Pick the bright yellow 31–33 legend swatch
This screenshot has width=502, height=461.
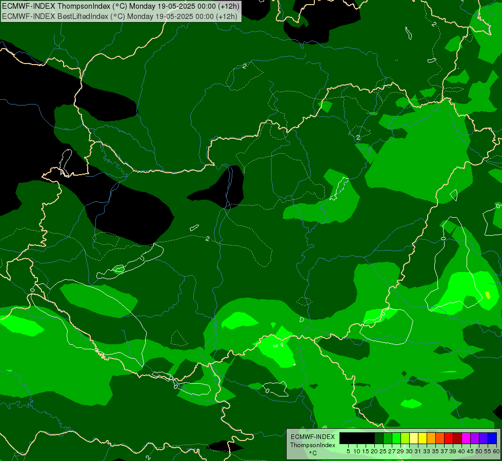[423, 438]
